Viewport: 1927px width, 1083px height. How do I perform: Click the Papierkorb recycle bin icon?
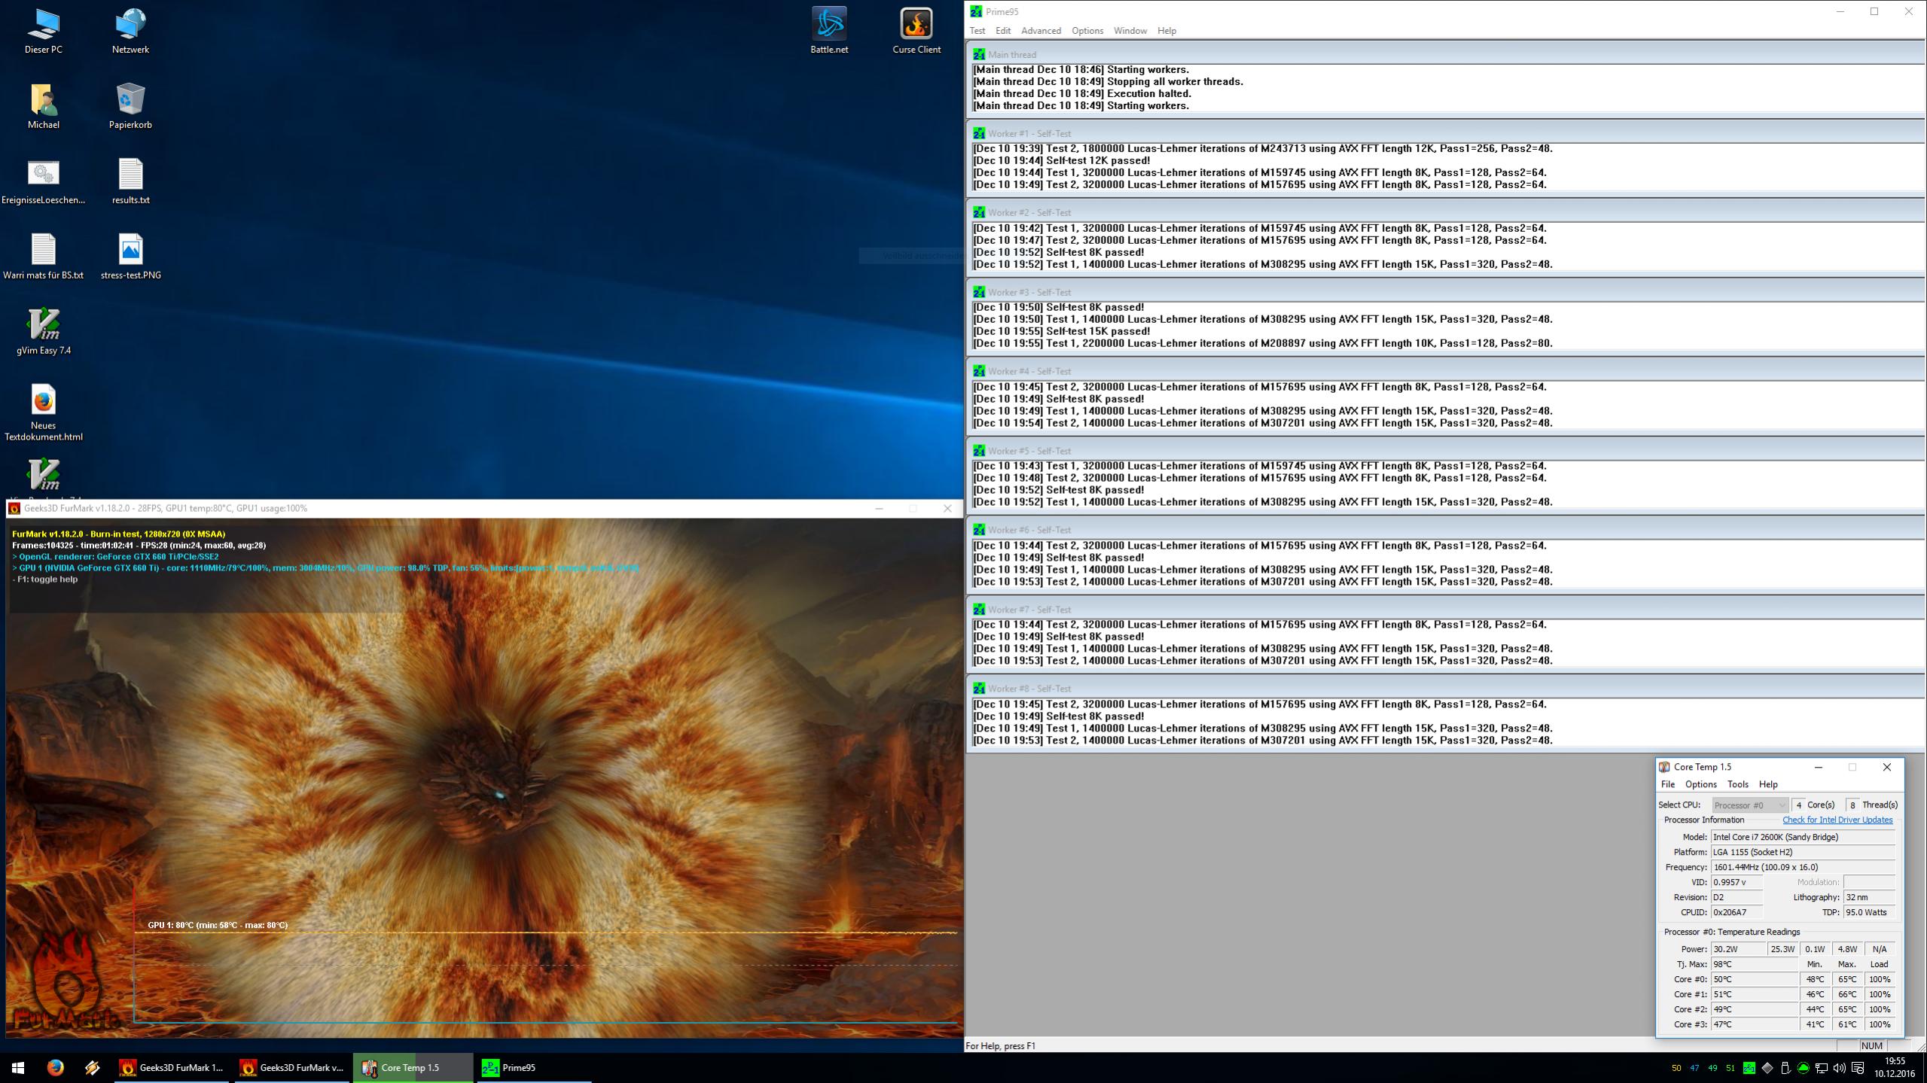(x=130, y=99)
